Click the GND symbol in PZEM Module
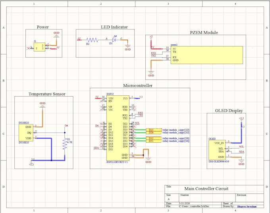 151,74
